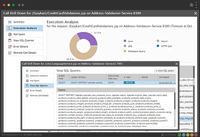The width and height of the screenshot is (200, 137).
Task: Switch to Remote Call Details in the front window
Action: [x=39, y=96]
